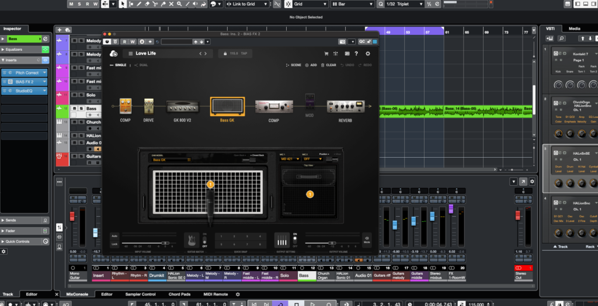The width and height of the screenshot is (598, 306).
Task: Click the Guitar Match guitar icon
Action: [x=190, y=240]
